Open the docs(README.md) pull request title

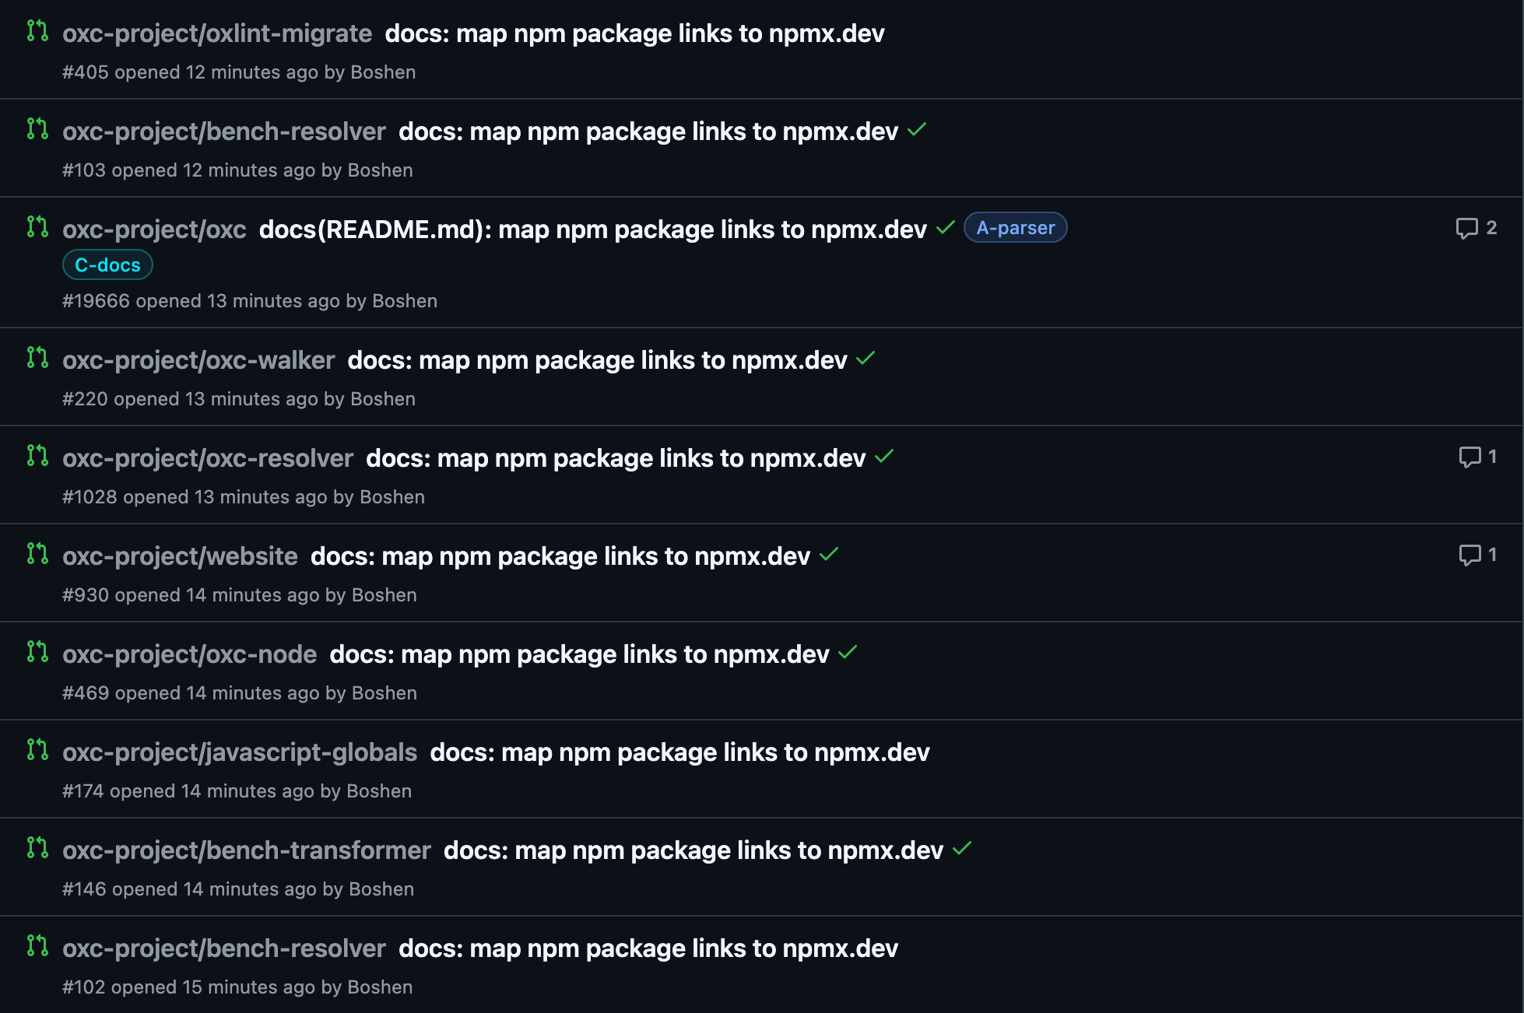coord(592,230)
